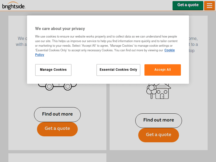Get a quote below the house icon
This screenshot has width=216, height=162.
pyautogui.click(x=158, y=135)
